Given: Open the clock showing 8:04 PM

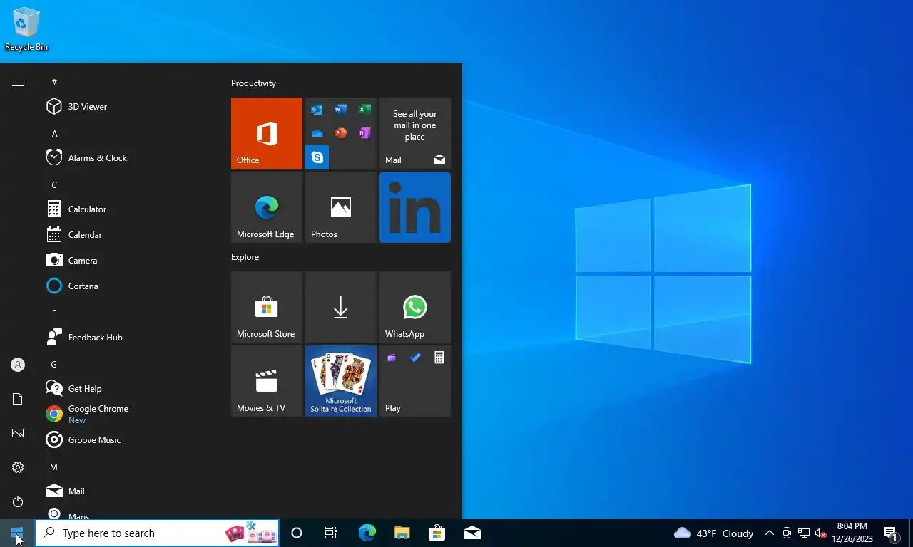Looking at the screenshot, I should tap(852, 533).
